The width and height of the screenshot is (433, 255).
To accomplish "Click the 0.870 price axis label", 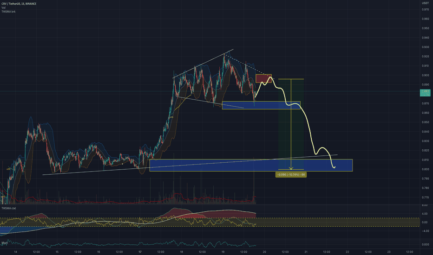I will coord(425,103).
